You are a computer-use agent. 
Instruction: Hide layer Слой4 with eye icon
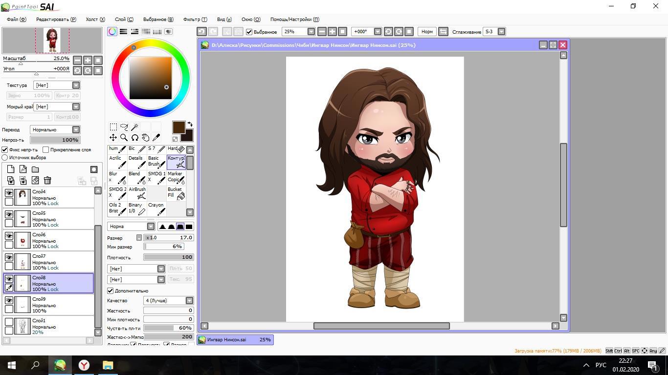pyautogui.click(x=9, y=193)
